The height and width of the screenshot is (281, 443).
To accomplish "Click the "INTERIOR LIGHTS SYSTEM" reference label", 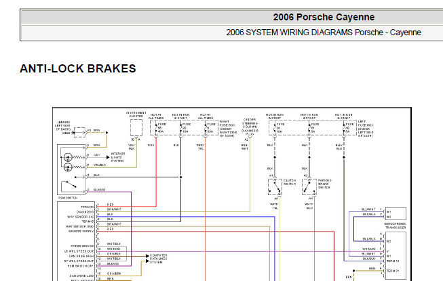I will click(x=118, y=157).
